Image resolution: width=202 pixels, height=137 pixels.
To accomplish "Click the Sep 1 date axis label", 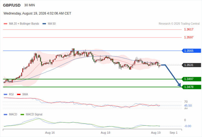I will pos(174,133).
